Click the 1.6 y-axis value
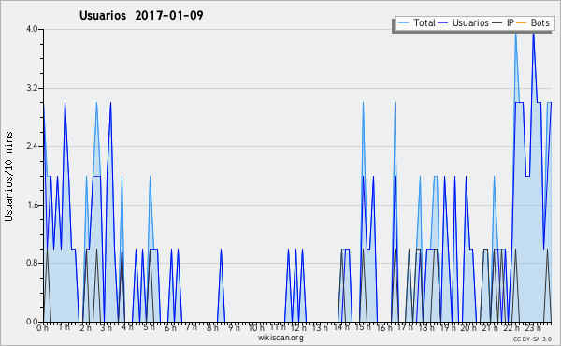The height and width of the screenshot is (346, 561). coord(32,205)
